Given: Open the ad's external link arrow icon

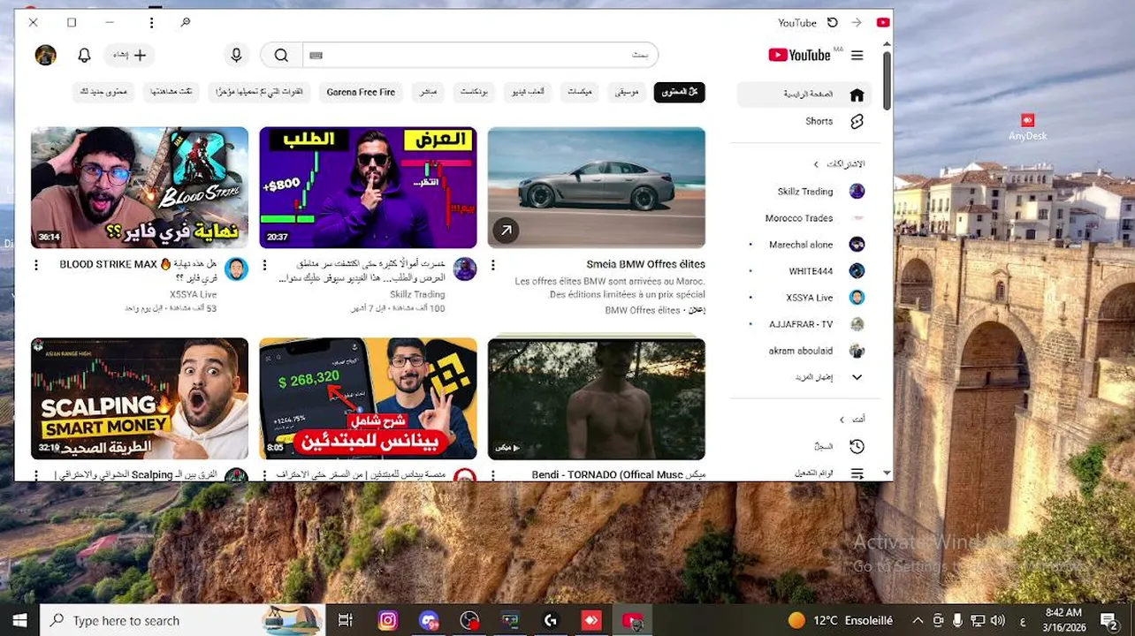Looking at the screenshot, I should pyautogui.click(x=506, y=231).
